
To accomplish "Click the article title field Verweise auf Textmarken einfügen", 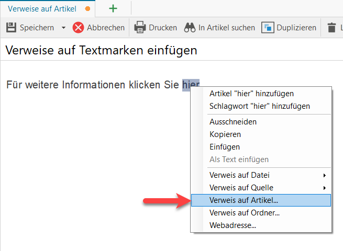I will coord(172,50).
